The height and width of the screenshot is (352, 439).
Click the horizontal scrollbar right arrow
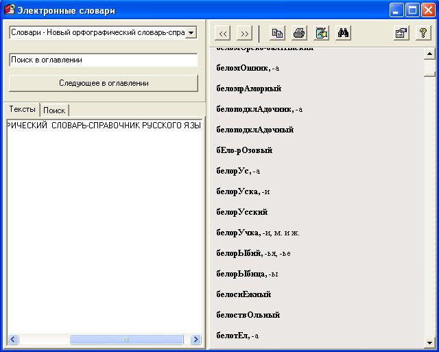195,340
